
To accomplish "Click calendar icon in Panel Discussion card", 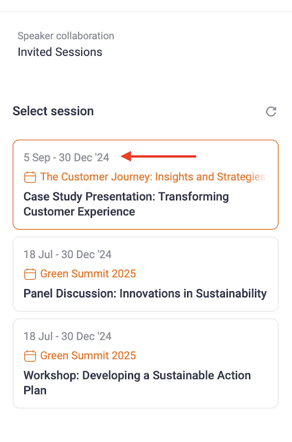I will (30, 274).
